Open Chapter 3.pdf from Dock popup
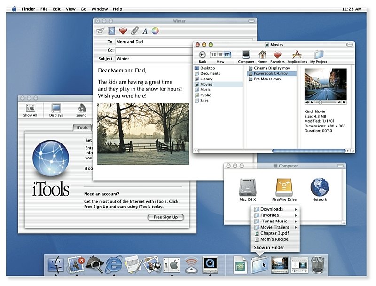 (x=275, y=233)
